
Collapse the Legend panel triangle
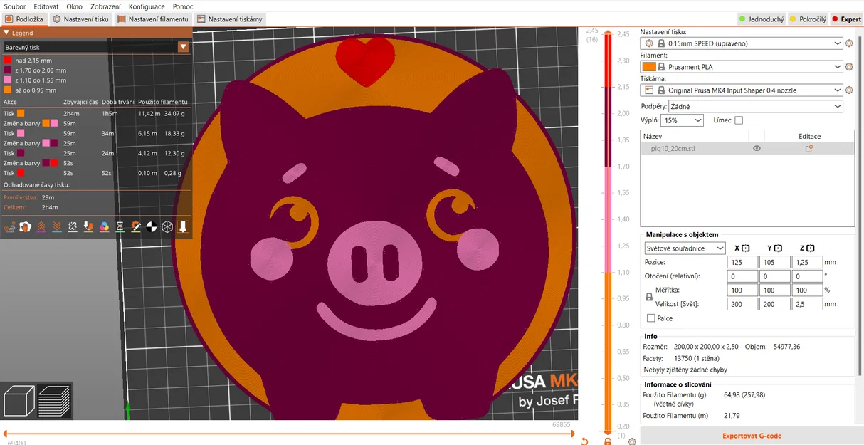tap(6, 33)
